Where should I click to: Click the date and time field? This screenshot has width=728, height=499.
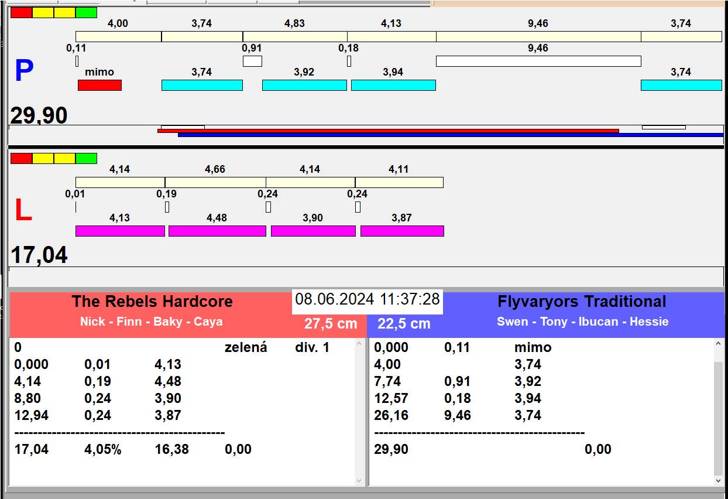pyautogui.click(x=367, y=299)
